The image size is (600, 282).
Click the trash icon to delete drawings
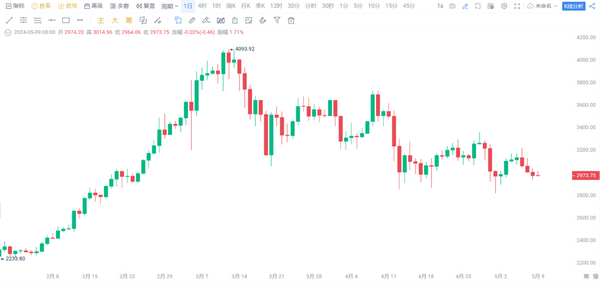(x=291, y=20)
